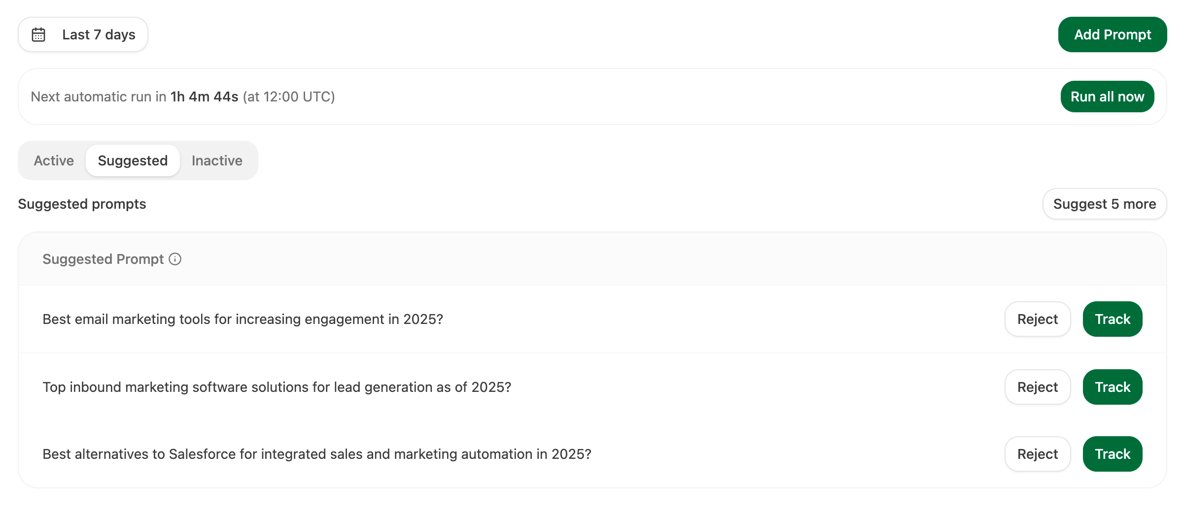Screen dimensions: 1184x513
Task: Reject the email marketing tools prompt
Action: 1037,319
